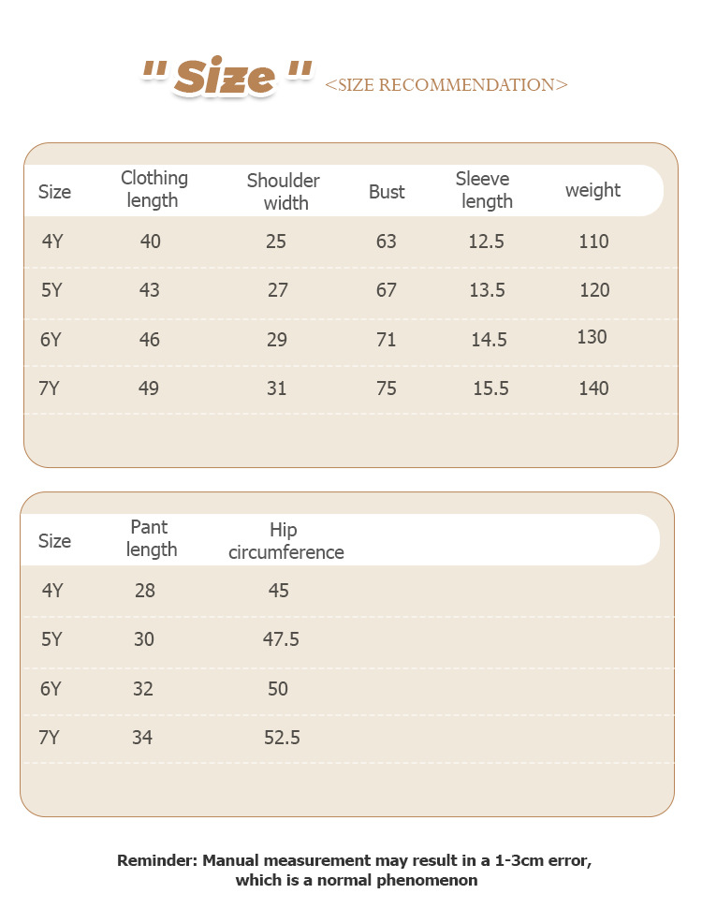Screen dimensions: 702x923
Task: Click the Pant length column header
Action: tap(151, 538)
